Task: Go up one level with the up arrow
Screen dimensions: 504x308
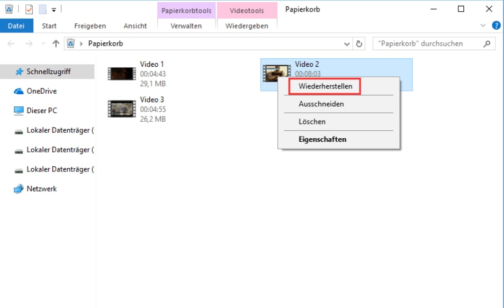Action: tap(56, 43)
